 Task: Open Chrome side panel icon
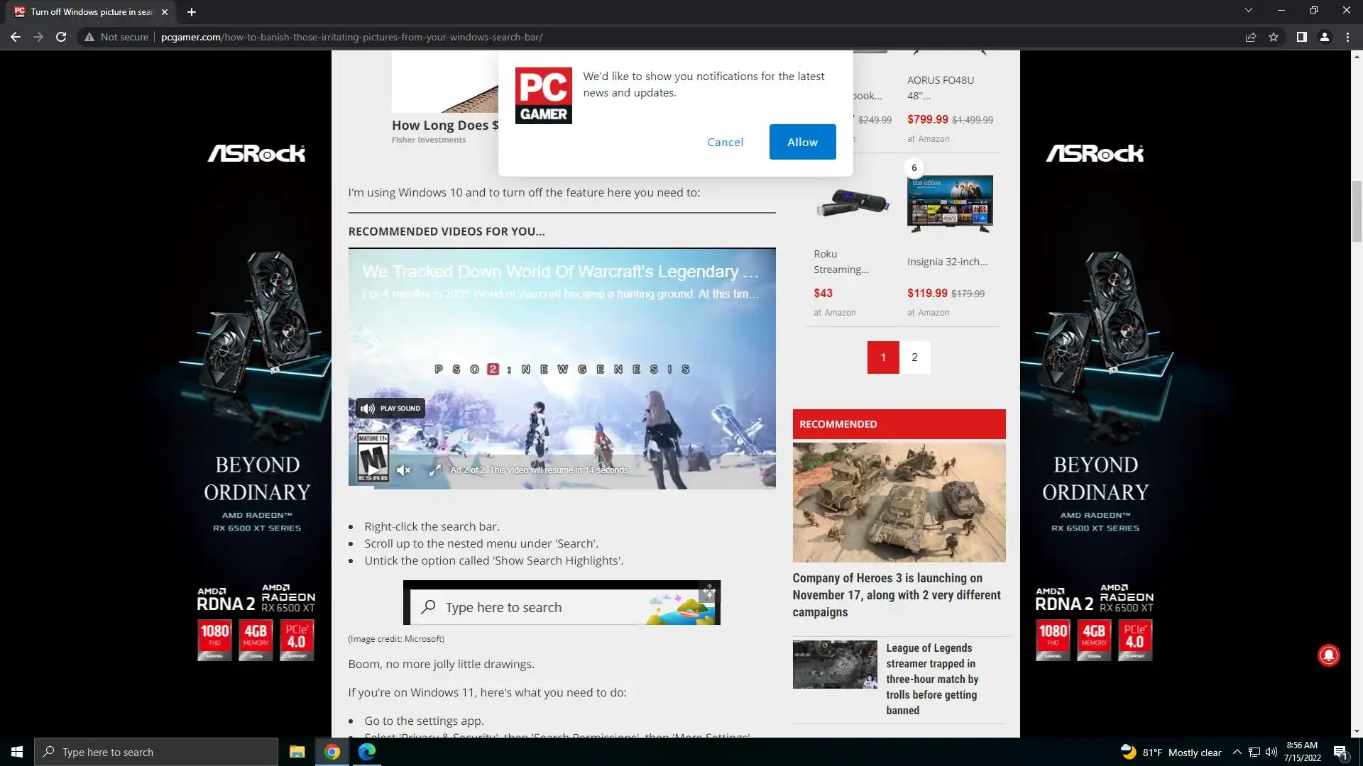(x=1301, y=37)
